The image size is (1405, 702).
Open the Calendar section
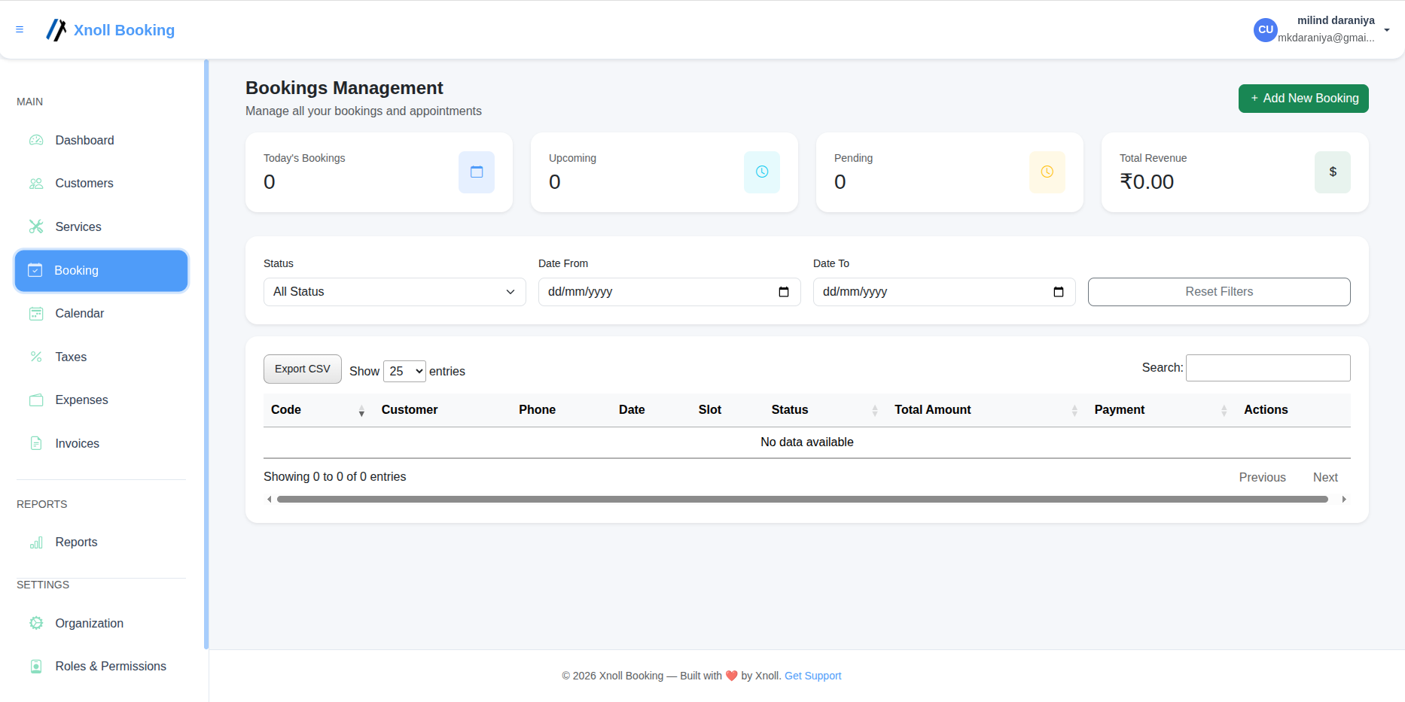[x=79, y=313]
